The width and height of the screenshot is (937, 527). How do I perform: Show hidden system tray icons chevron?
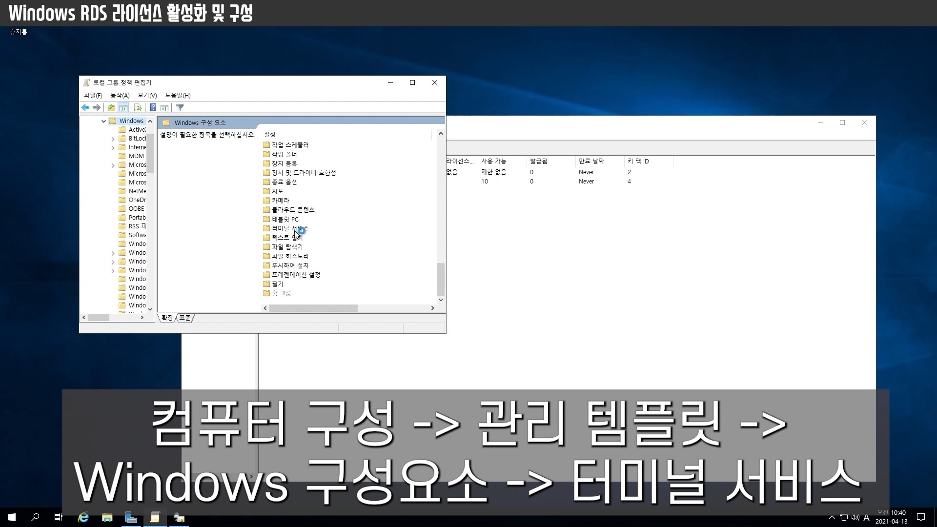pyautogui.click(x=832, y=517)
